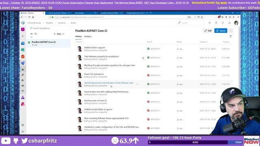Open the Overview hub icon in sidebar
The image size is (260, 146).
(23, 43)
